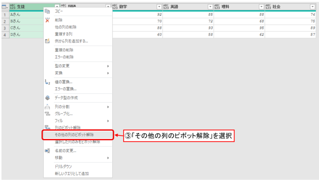
Task: Click the red X icon beside 削除
Action: click(x=47, y=20)
